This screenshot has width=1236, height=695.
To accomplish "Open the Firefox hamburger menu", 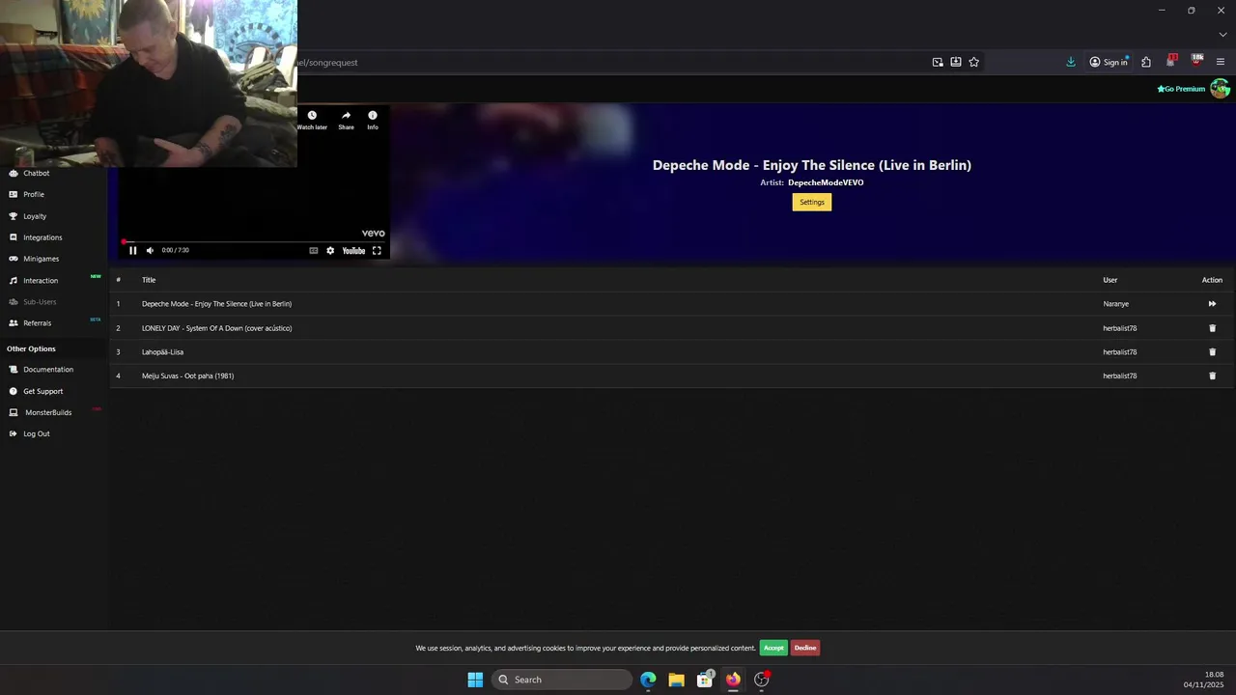I will pos(1221,62).
